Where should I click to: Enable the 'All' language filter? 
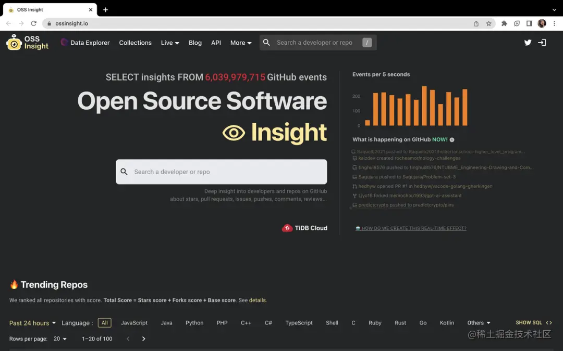click(104, 322)
